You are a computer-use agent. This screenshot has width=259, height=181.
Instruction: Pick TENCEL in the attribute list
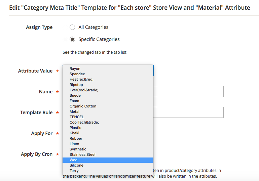[77, 117]
